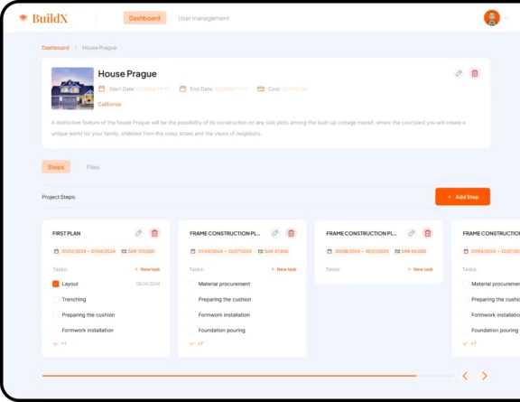520x402 pixels.
Task: Check Foundation pouring in SAR 47,800 step card
Action: pos(192,330)
